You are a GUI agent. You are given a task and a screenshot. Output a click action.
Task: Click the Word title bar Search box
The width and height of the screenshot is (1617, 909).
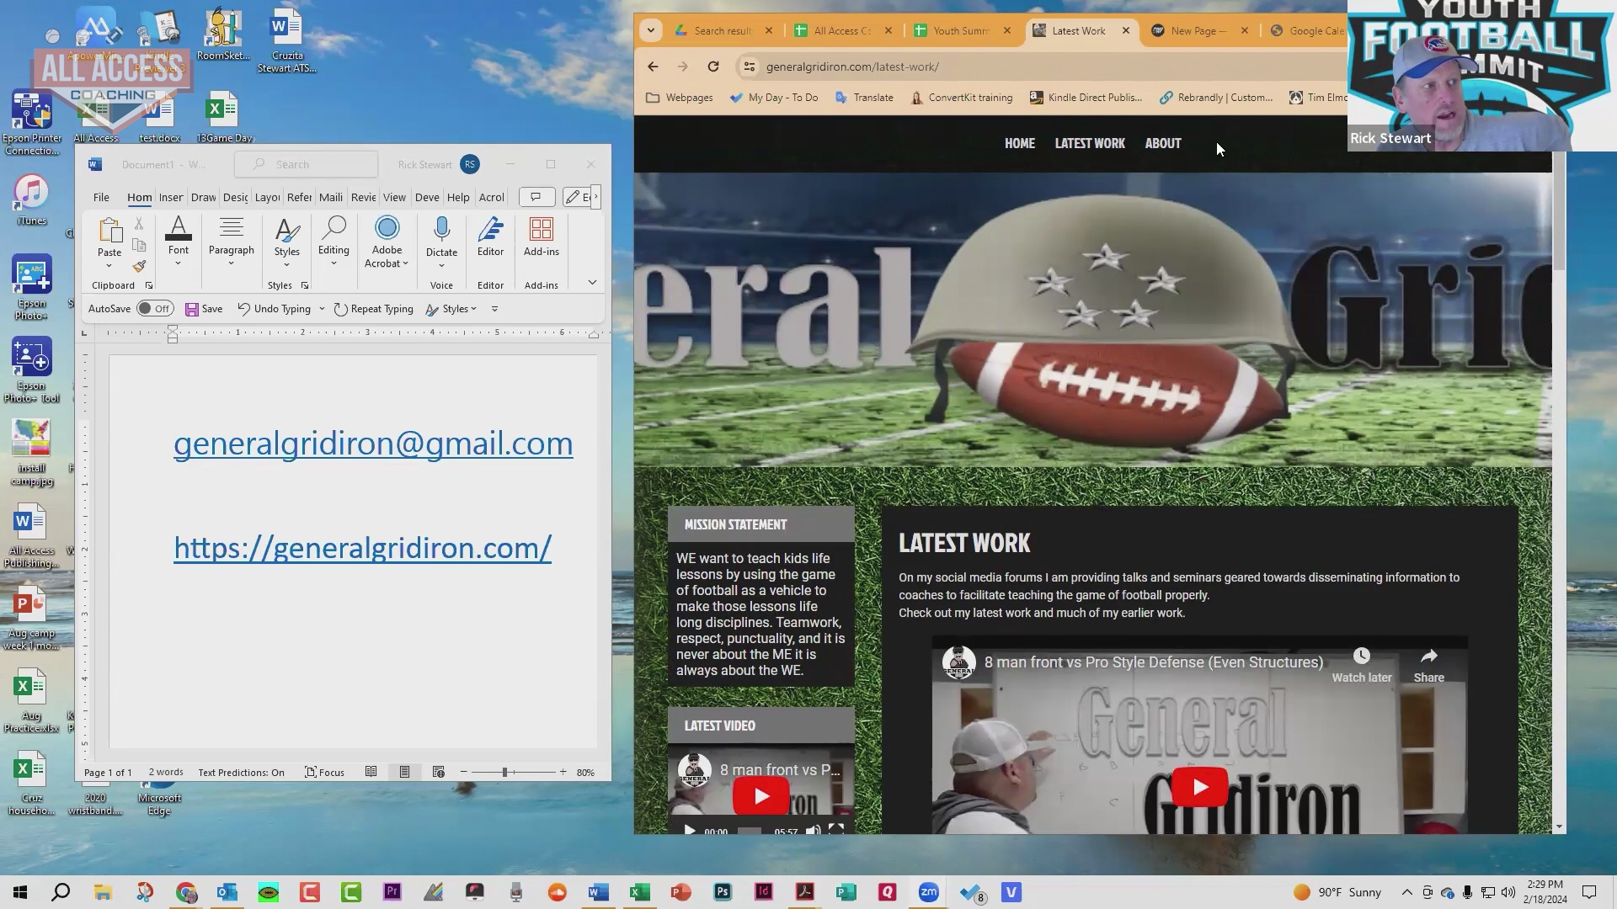point(306,164)
